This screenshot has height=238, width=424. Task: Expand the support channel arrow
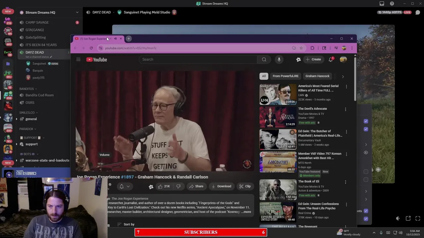pyautogui.click(x=17, y=144)
